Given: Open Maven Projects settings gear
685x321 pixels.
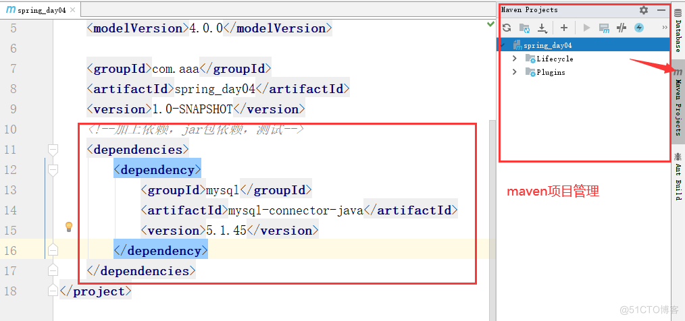Looking at the screenshot, I should click(644, 10).
